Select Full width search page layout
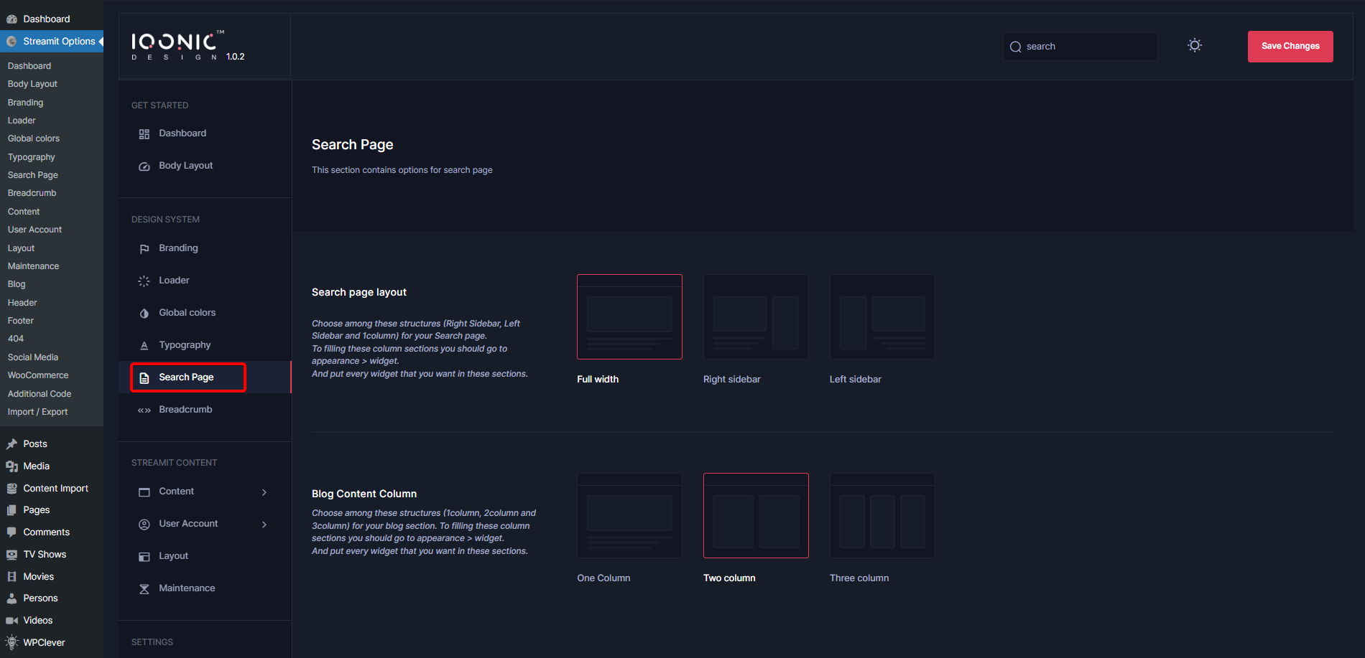Screen dimensions: 1365x658 (629, 316)
